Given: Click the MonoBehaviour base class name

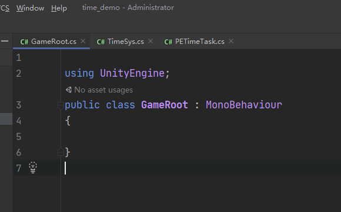Looking at the screenshot, I should (244, 105).
